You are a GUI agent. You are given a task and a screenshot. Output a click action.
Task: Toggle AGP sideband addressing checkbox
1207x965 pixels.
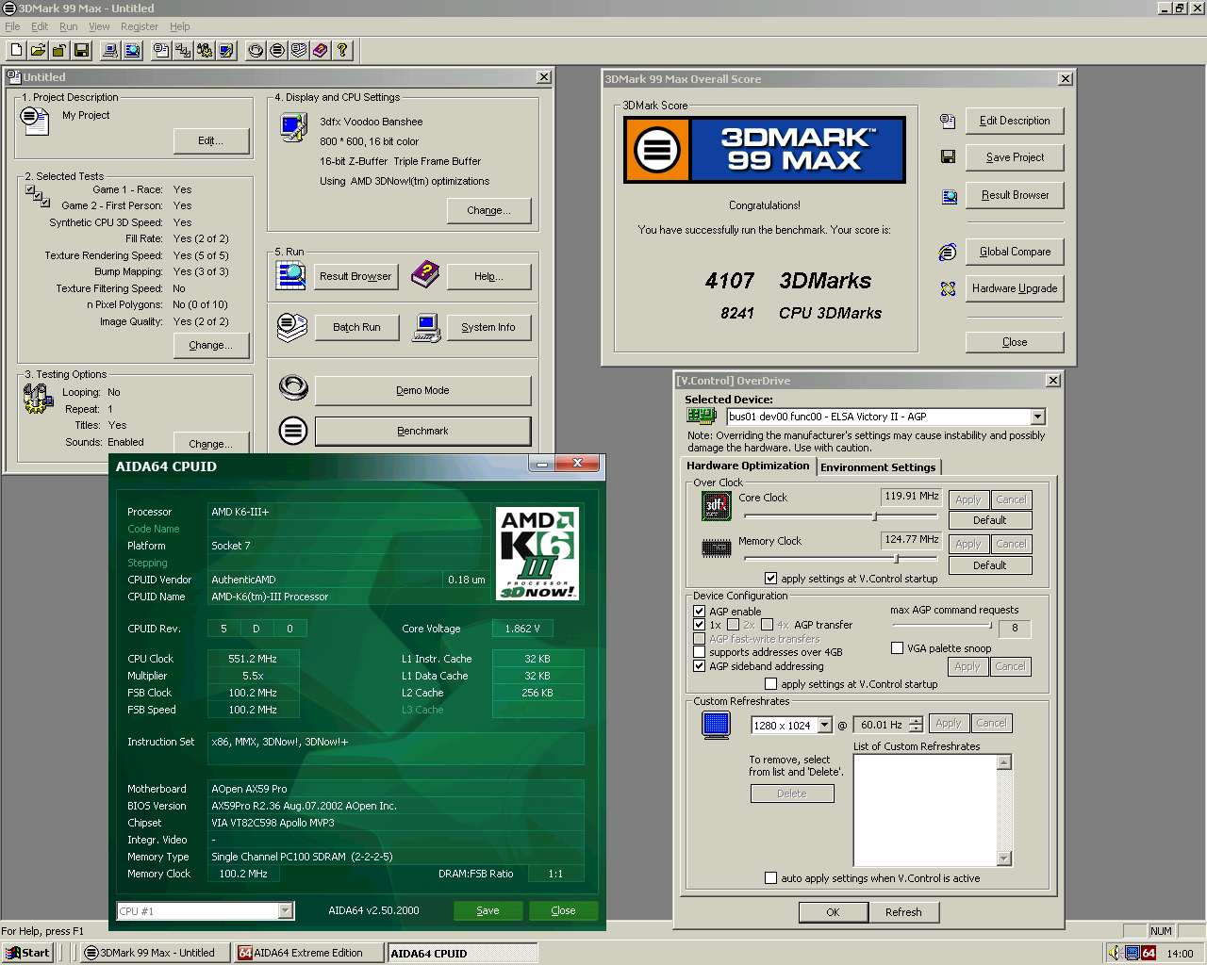(700, 665)
